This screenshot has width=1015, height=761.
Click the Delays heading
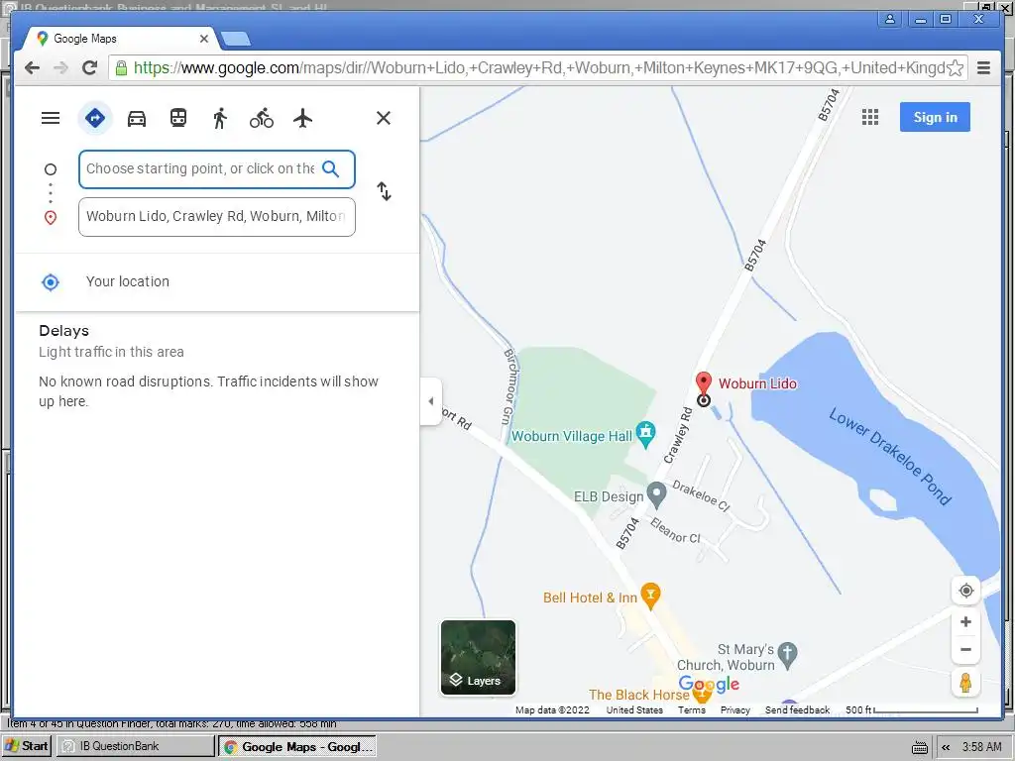[x=64, y=331]
